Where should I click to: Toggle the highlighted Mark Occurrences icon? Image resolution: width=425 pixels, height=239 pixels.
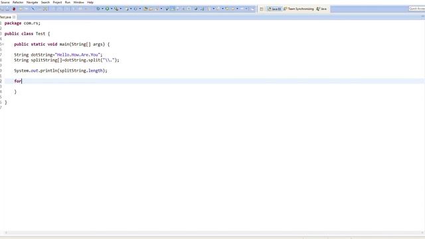pyautogui.click(x=173, y=9)
